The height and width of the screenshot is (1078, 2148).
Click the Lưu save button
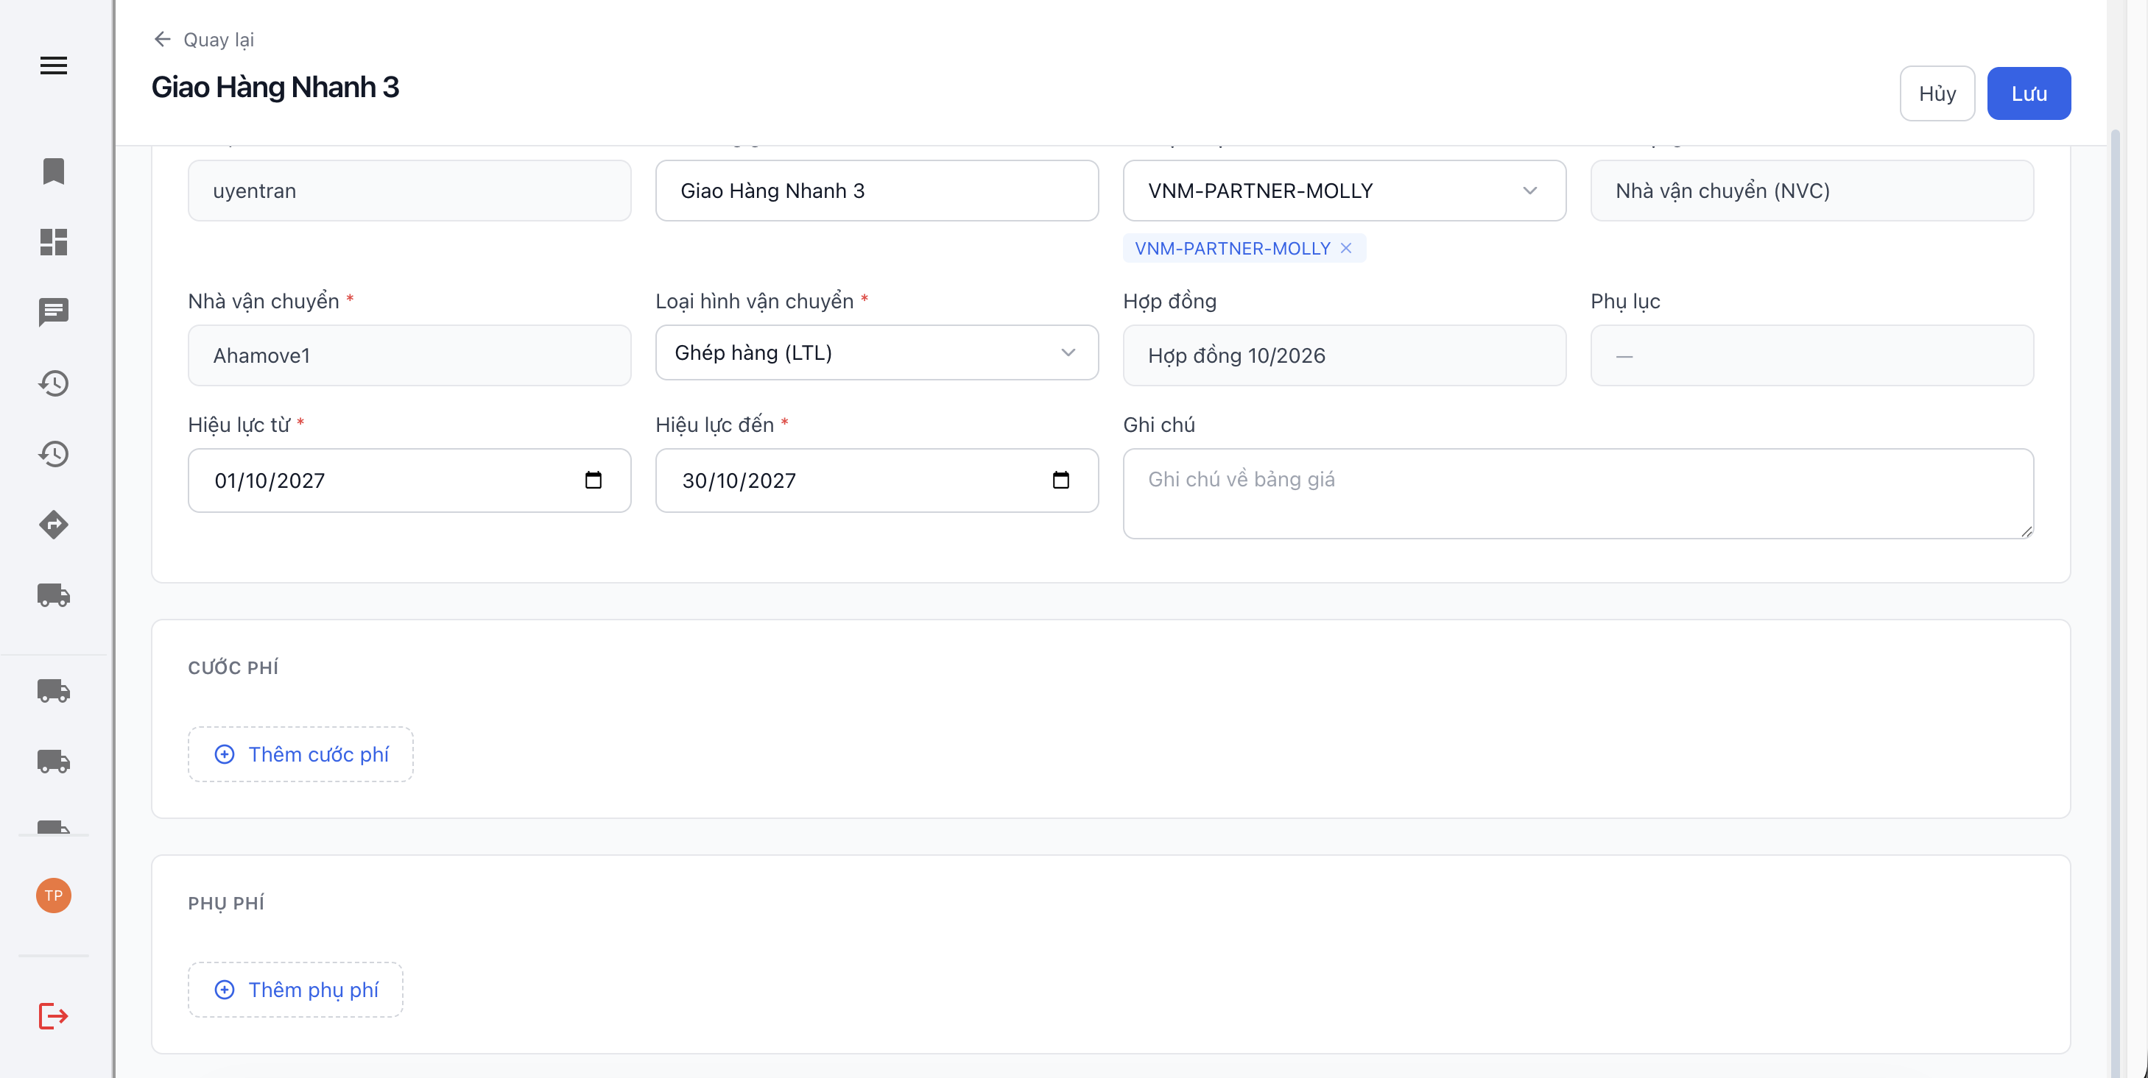click(2028, 93)
